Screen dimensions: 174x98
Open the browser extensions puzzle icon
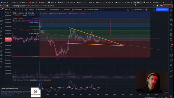[157, 6]
